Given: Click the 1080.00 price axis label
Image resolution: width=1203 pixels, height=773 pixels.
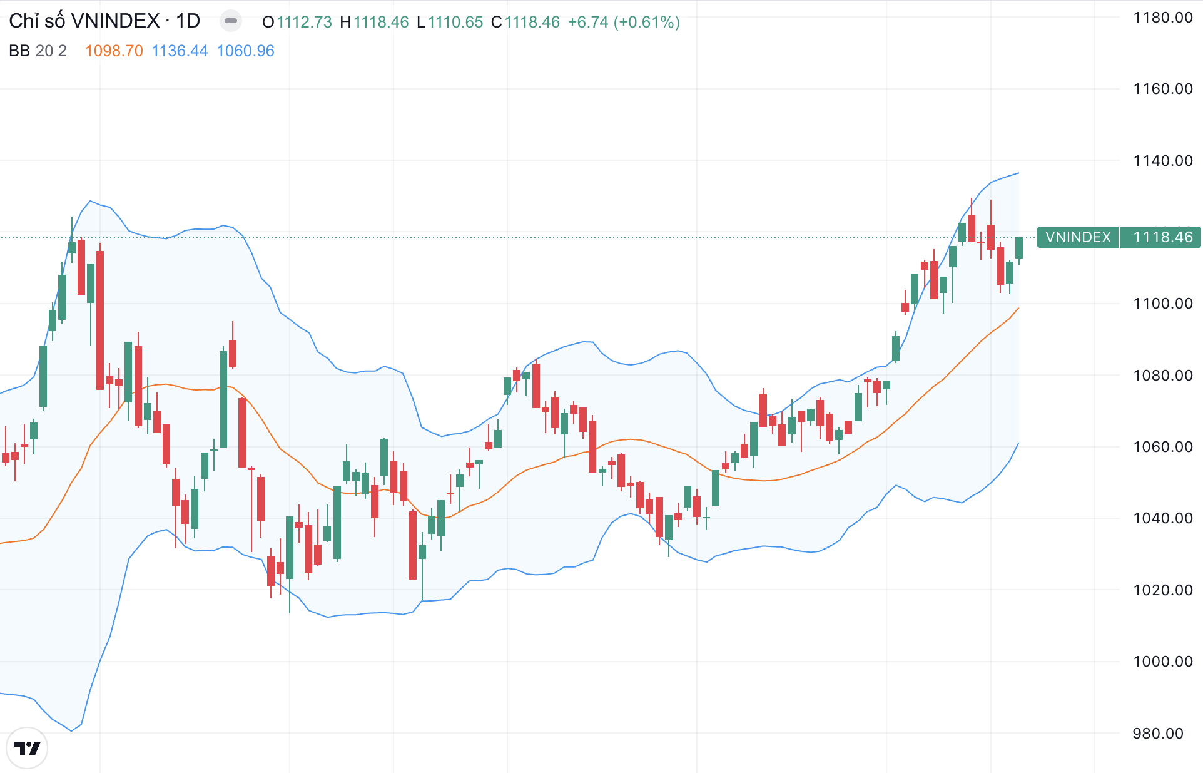Looking at the screenshot, I should tap(1163, 376).
